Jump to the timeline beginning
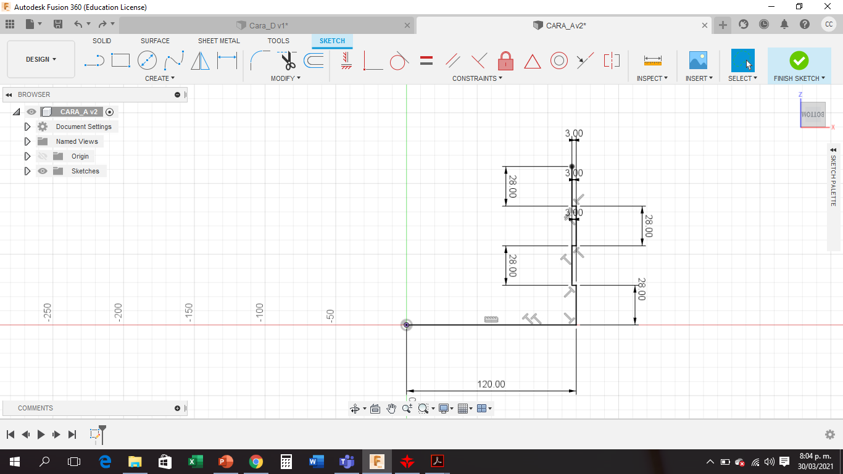Image resolution: width=843 pixels, height=474 pixels. click(10, 434)
